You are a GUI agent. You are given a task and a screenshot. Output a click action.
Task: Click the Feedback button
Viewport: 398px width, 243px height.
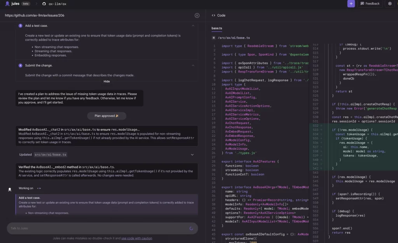(x=370, y=3)
